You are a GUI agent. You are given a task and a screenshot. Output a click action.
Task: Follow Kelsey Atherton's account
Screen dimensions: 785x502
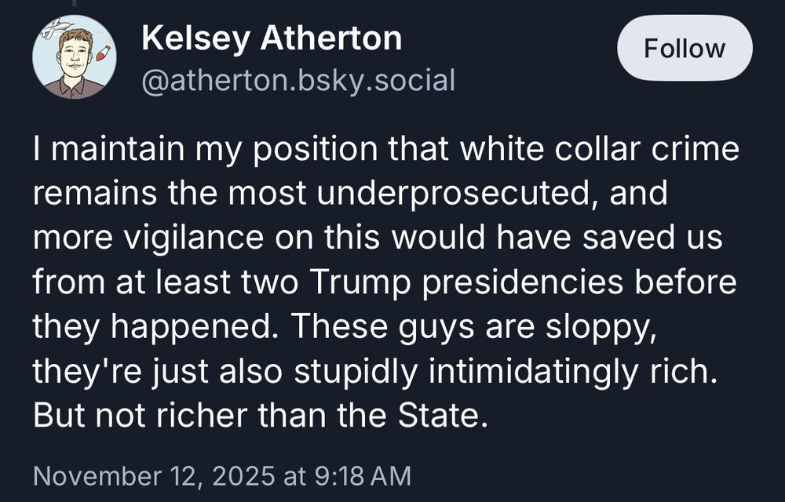(685, 48)
